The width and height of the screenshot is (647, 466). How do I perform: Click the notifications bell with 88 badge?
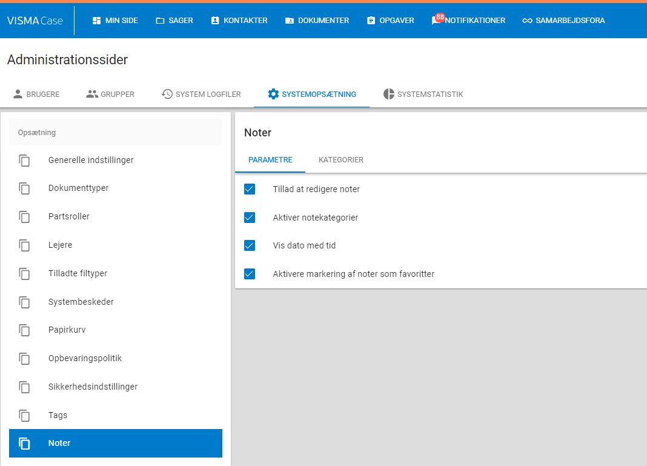437,19
